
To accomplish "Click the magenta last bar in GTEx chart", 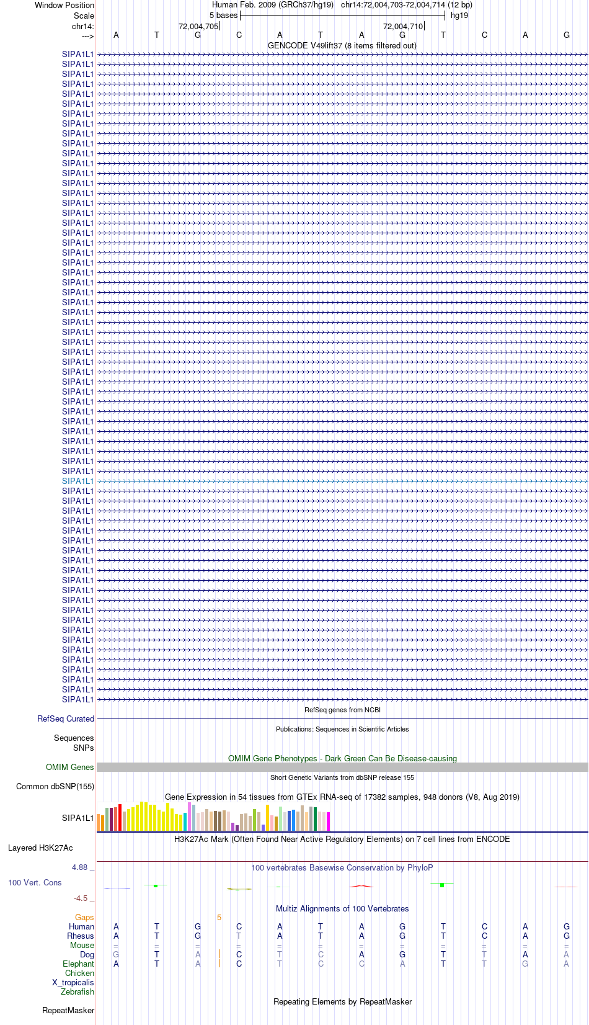I will [x=328, y=821].
